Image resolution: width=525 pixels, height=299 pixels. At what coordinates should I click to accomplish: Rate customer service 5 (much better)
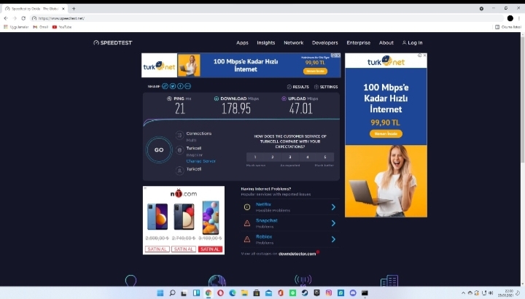[x=324, y=157]
